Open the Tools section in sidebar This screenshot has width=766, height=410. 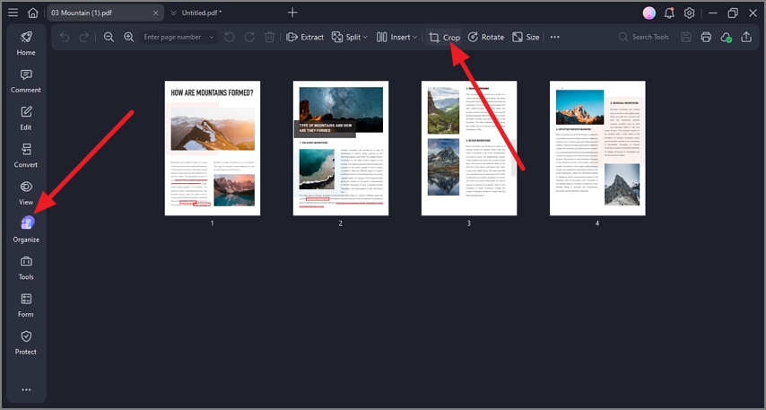tap(26, 267)
